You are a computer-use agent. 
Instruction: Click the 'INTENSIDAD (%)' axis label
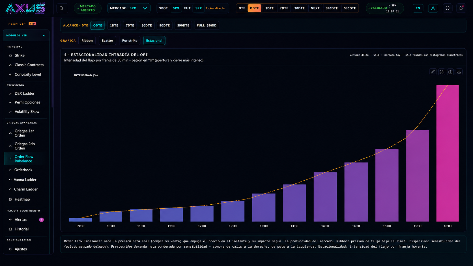click(x=86, y=75)
